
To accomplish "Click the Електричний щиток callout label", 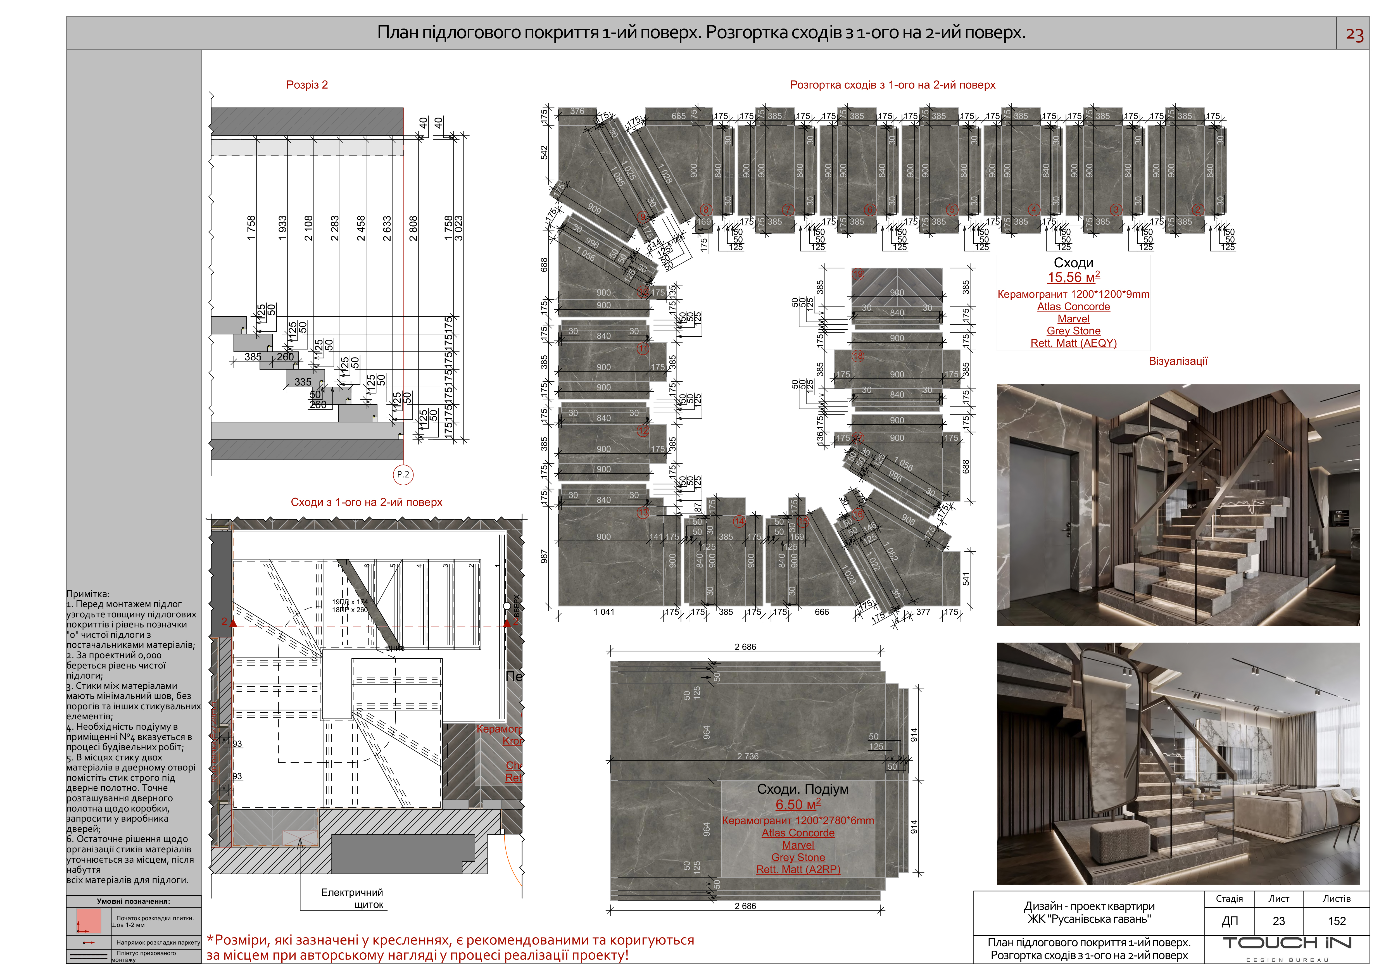I will click(353, 898).
